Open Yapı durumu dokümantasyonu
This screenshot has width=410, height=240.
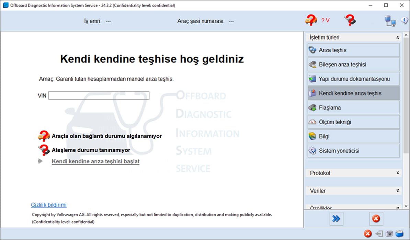point(354,79)
